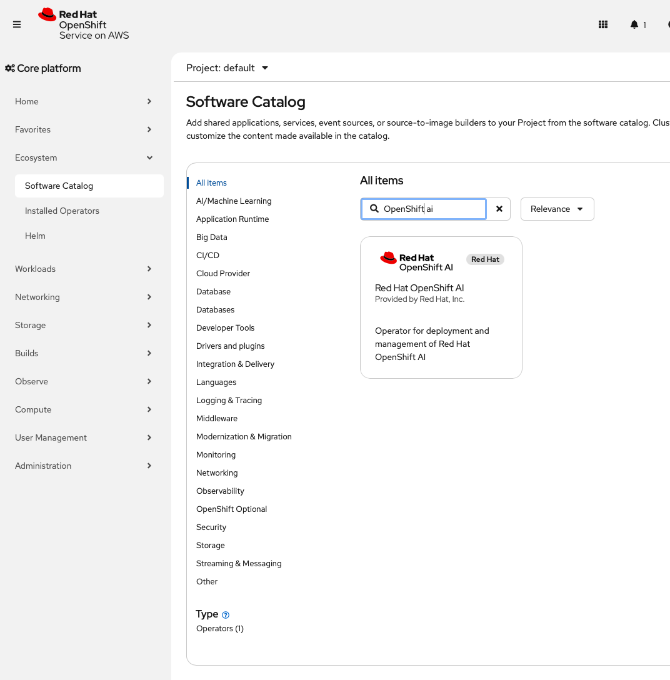Expand the Administration section
670x680 pixels.
[83, 466]
